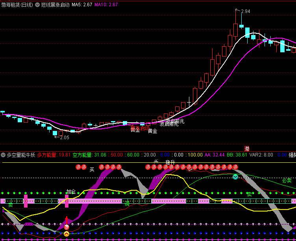This screenshot has width=296, height=241.
Task: Click the 空方能量: 31.06 reading
Action: [x=89, y=155]
